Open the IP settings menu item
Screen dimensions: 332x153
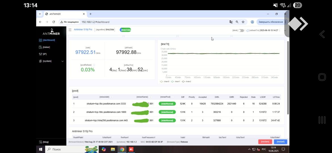tap(43, 54)
